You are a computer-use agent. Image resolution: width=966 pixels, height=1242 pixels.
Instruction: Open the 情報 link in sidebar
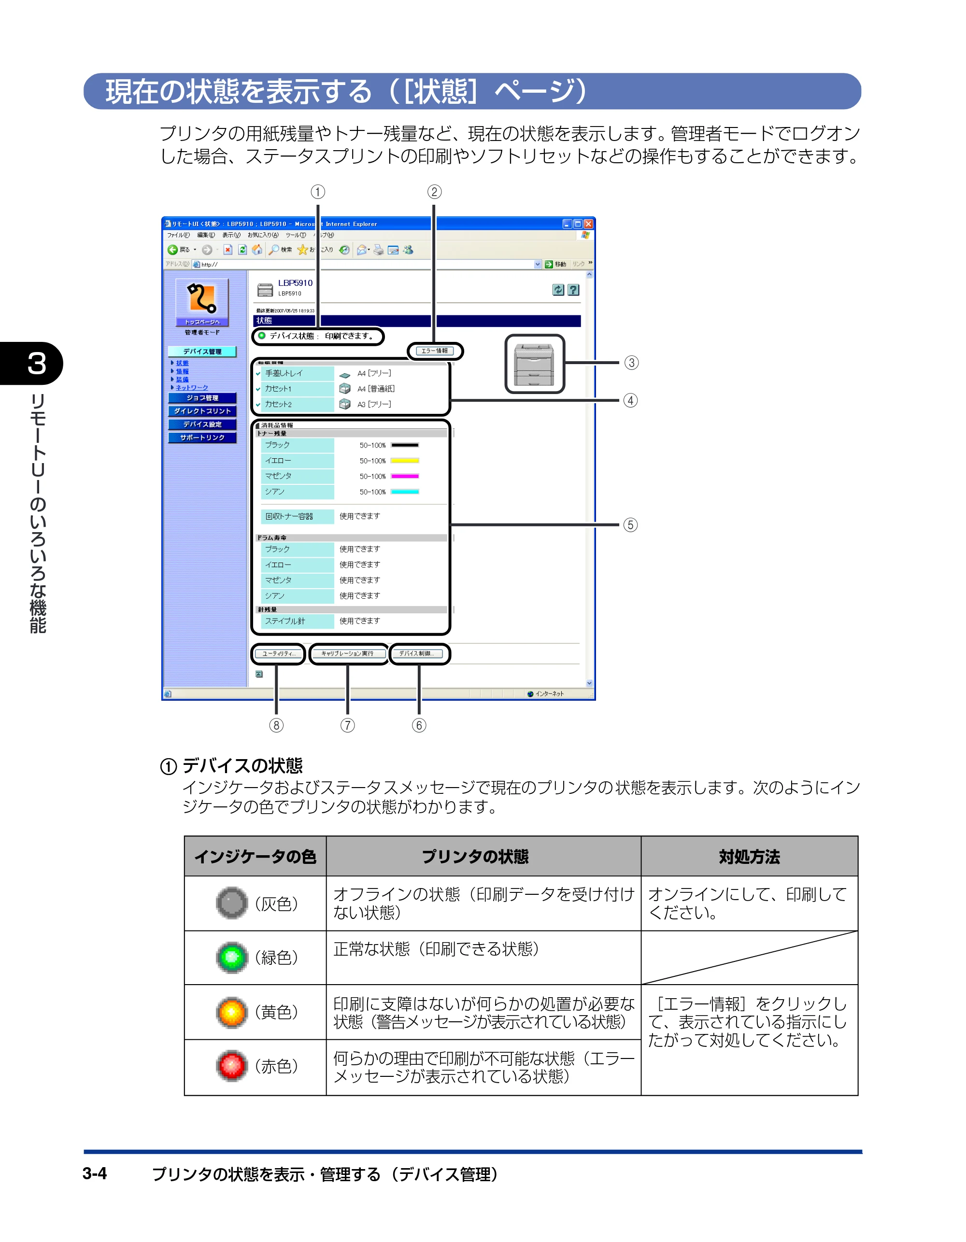tap(182, 371)
